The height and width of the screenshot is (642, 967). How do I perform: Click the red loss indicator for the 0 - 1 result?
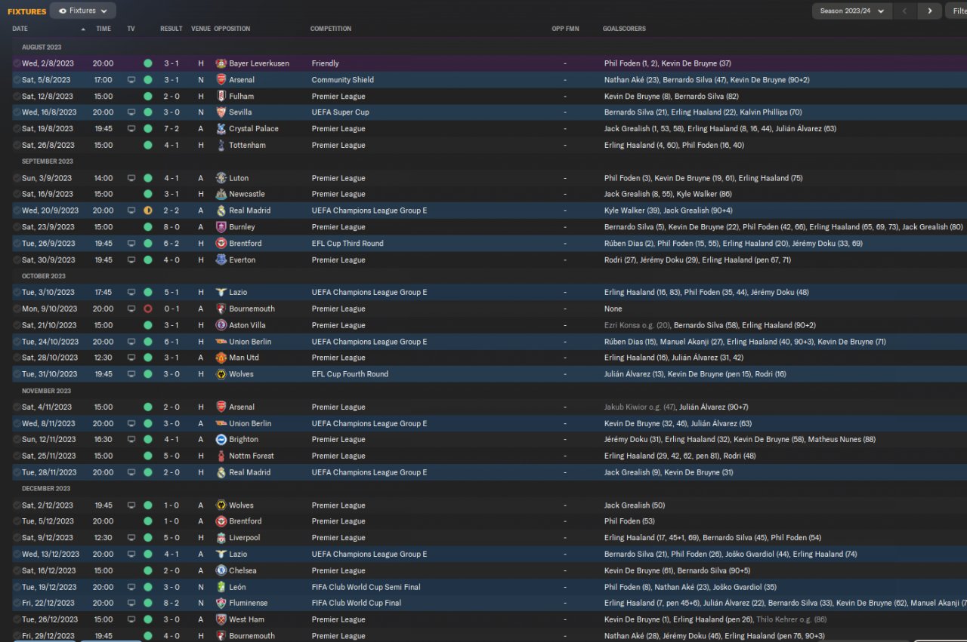tap(148, 309)
